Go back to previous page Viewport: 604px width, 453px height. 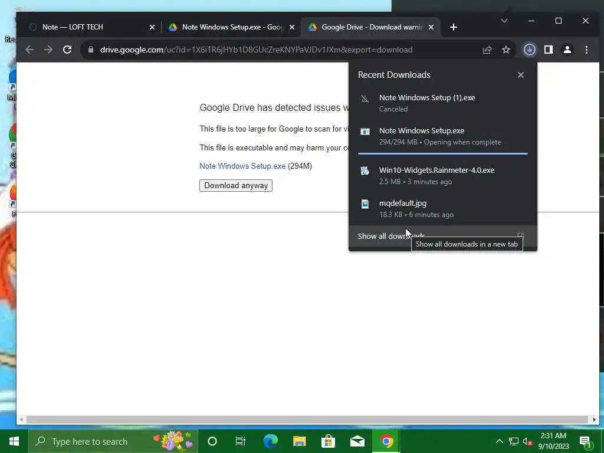[x=29, y=50]
